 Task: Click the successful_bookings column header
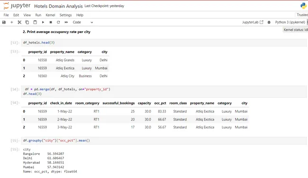point(118,103)
